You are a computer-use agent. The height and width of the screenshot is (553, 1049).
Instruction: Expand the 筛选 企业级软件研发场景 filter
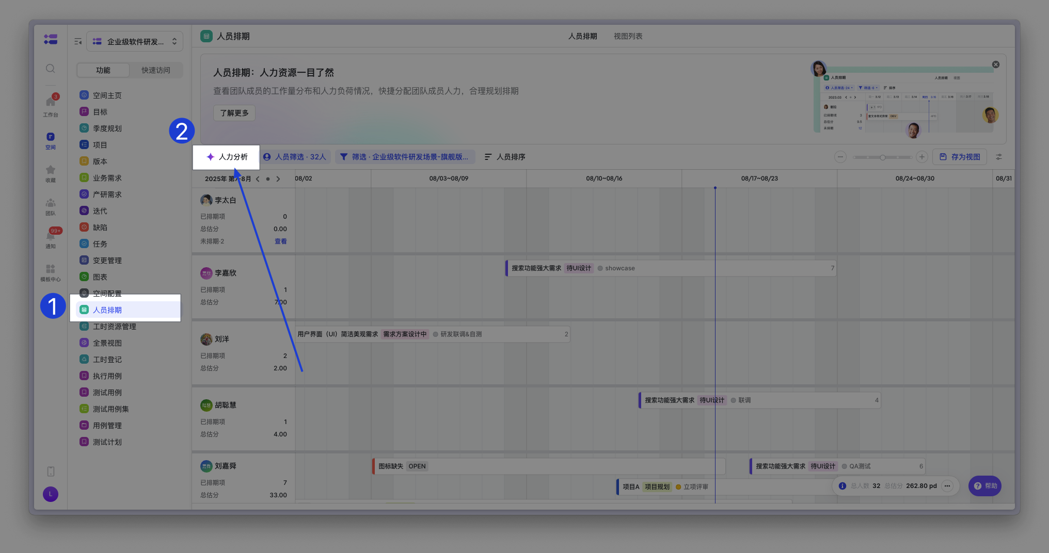tap(404, 157)
